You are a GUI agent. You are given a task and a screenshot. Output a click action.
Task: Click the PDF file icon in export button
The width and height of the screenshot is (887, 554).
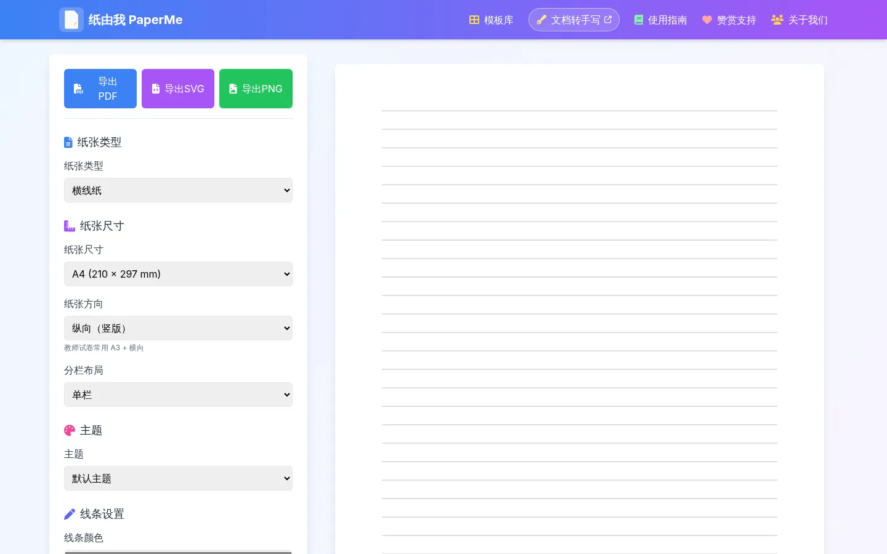(x=79, y=89)
